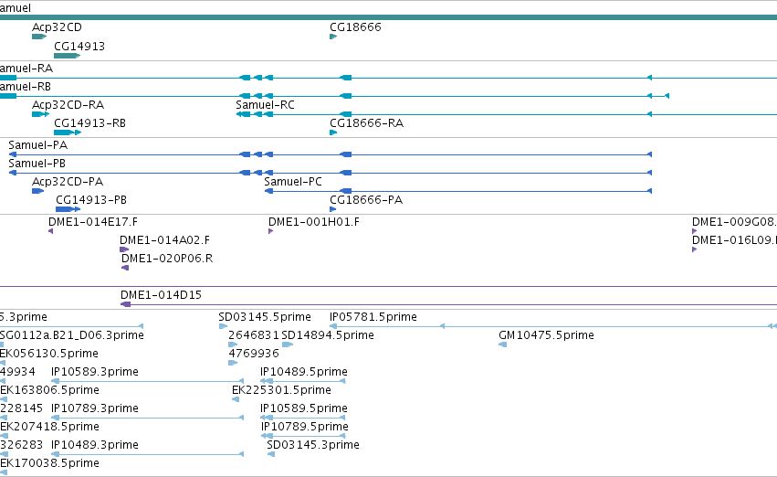Click the CG14913 gene arrow glyph
Viewport: 777px width, 477px height.
click(x=67, y=56)
